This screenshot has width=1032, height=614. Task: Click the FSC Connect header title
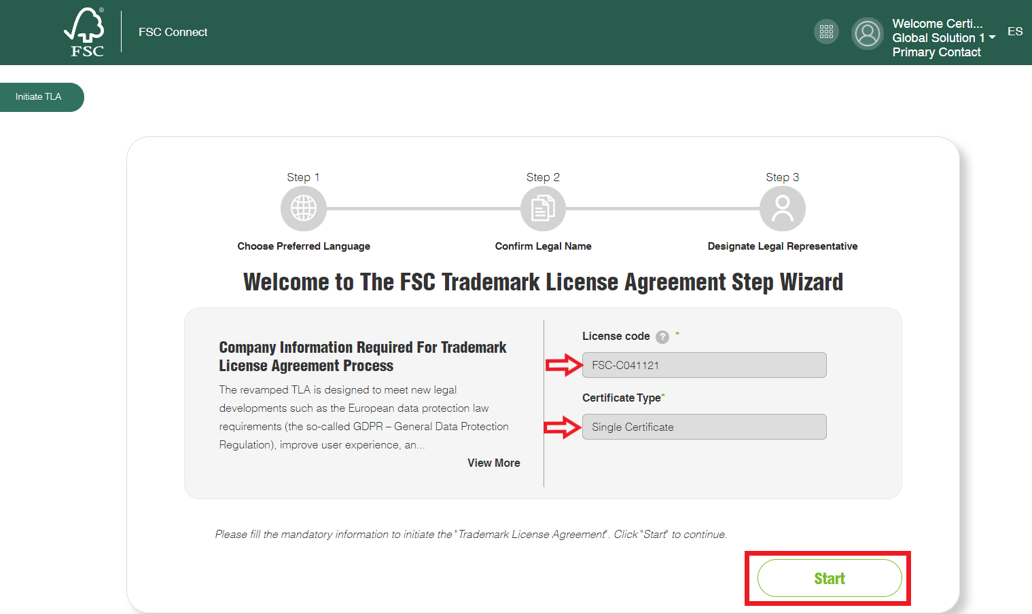click(173, 32)
